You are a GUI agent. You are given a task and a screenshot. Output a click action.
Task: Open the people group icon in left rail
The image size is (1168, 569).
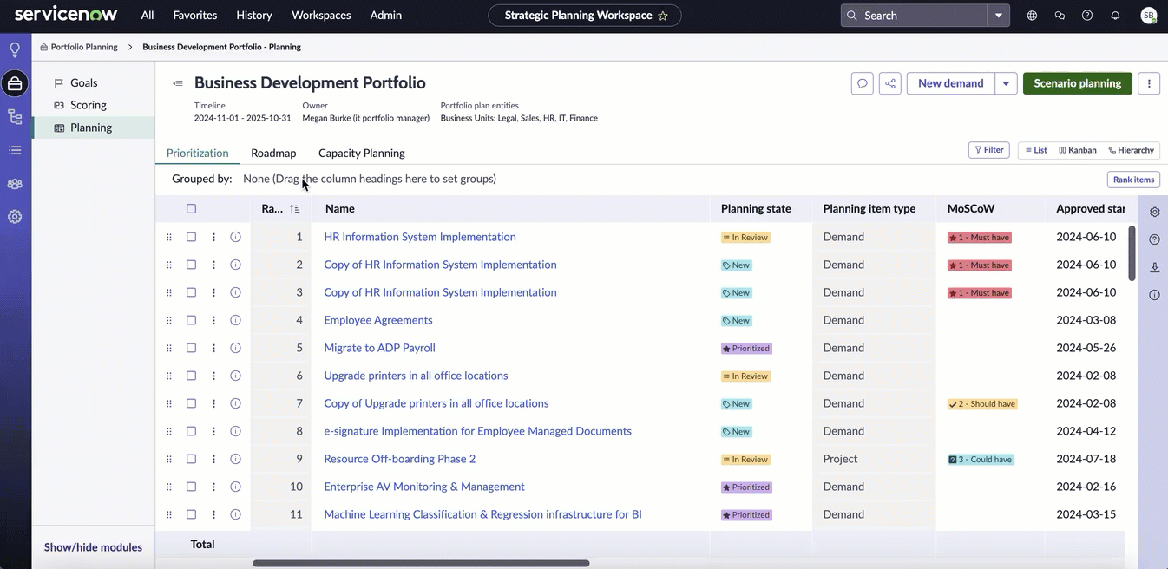click(x=15, y=184)
